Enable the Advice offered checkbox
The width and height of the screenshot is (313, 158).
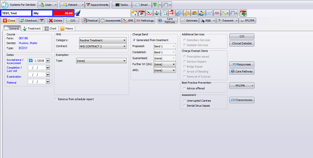click(184, 88)
